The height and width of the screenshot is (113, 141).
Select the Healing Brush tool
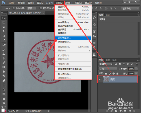click(4, 45)
